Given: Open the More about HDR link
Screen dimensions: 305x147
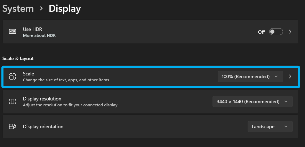Looking at the screenshot, I should [x=39, y=35].
